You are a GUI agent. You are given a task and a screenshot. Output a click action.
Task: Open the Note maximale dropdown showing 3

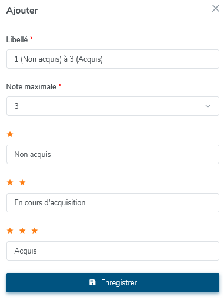[113, 106]
